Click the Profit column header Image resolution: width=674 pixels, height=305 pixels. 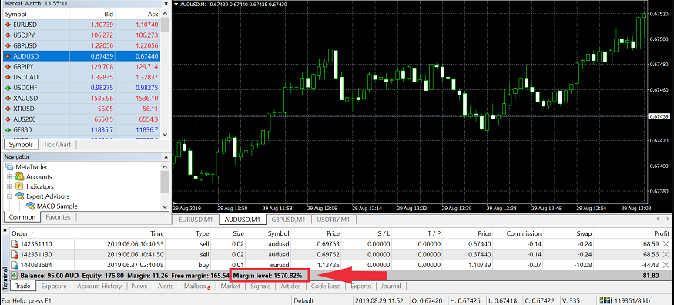click(x=632, y=233)
